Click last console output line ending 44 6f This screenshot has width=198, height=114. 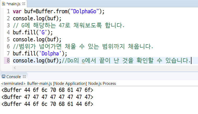[47, 104]
